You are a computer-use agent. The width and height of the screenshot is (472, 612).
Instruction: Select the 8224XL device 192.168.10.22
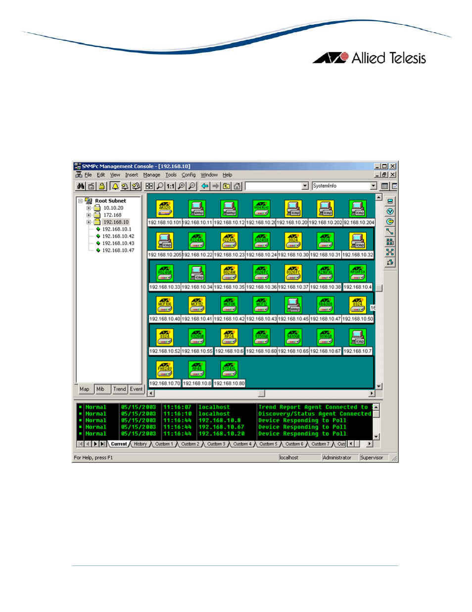(197, 241)
